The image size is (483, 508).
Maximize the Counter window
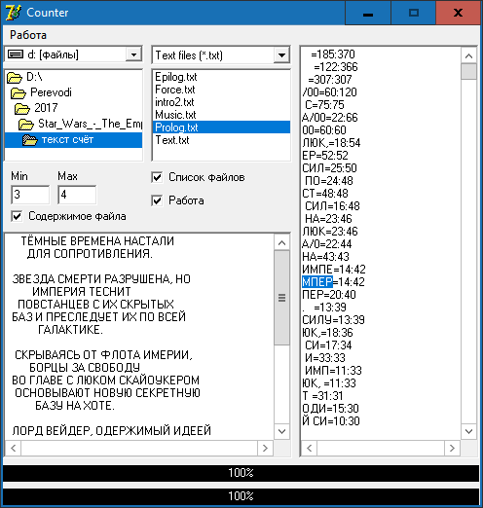point(413,13)
